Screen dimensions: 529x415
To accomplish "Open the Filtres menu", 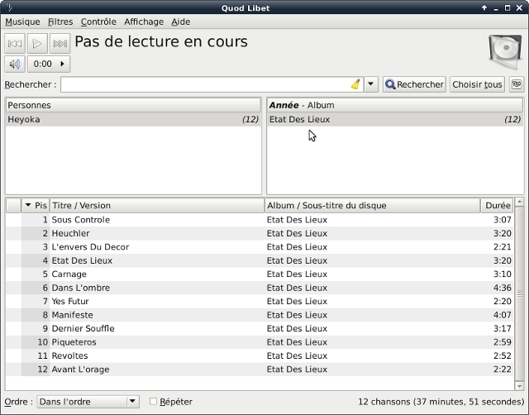I will point(60,21).
